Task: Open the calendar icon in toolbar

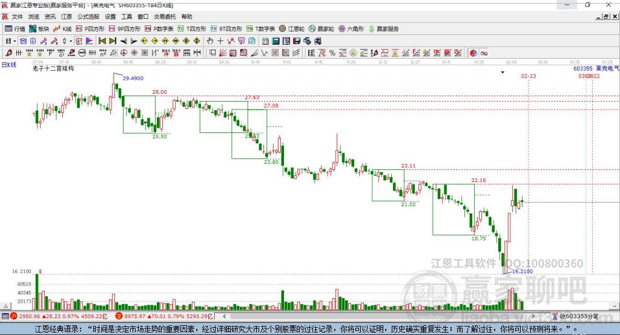Action: click(x=265, y=41)
